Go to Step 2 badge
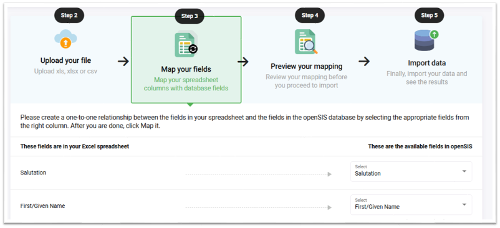The width and height of the screenshot is (500, 228). coord(69,16)
